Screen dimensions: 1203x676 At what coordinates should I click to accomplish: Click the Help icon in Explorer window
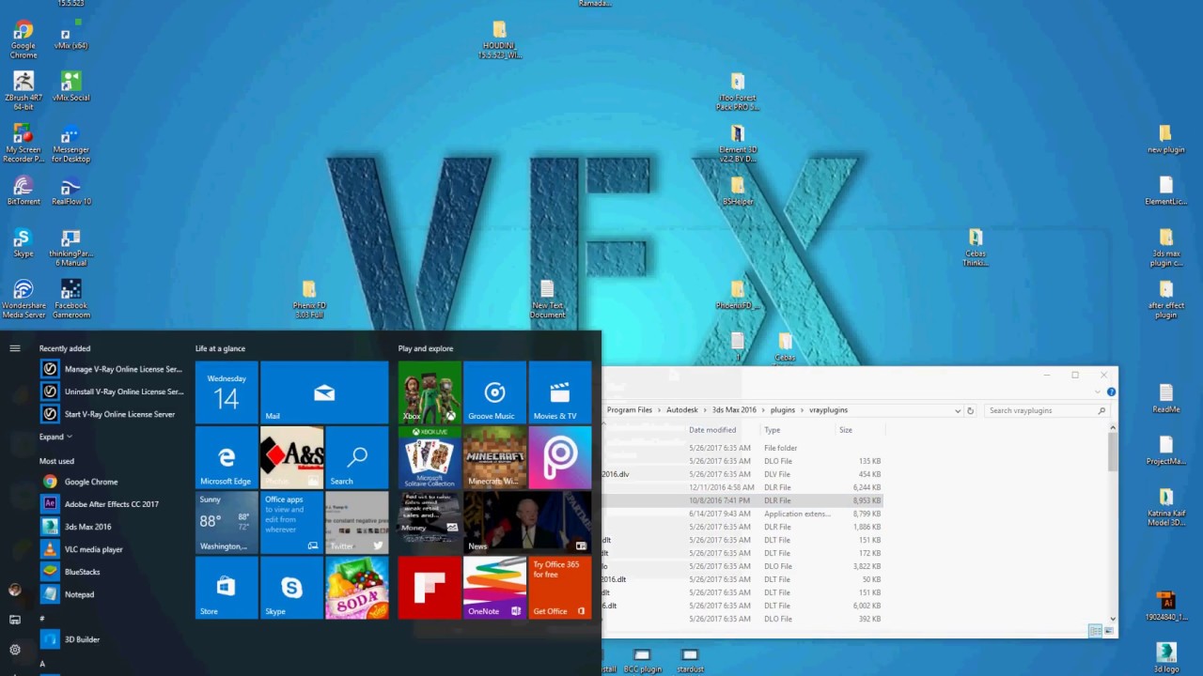click(1111, 392)
